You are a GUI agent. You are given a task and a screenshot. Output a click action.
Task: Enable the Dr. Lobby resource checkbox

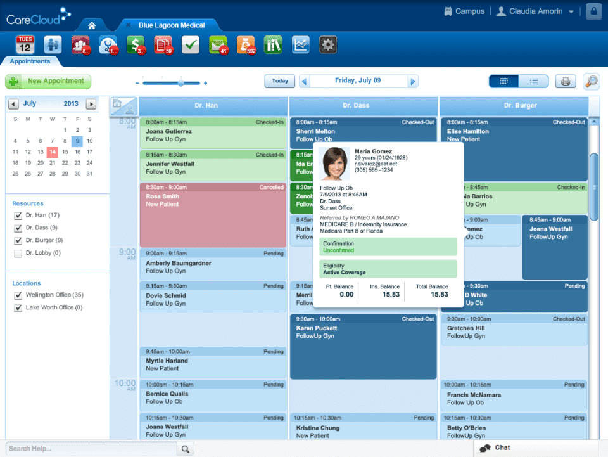[17, 254]
